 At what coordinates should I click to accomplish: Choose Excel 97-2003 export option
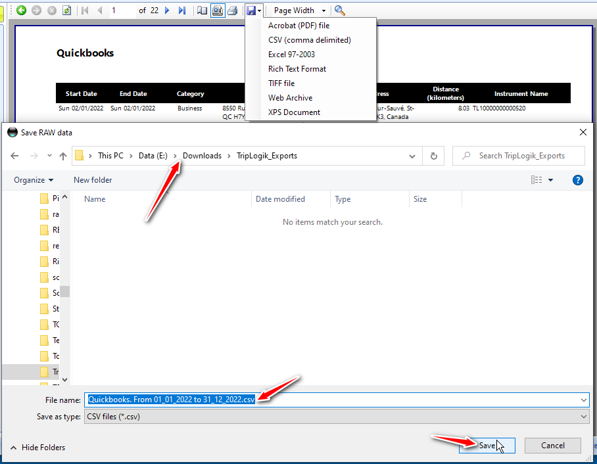point(292,55)
